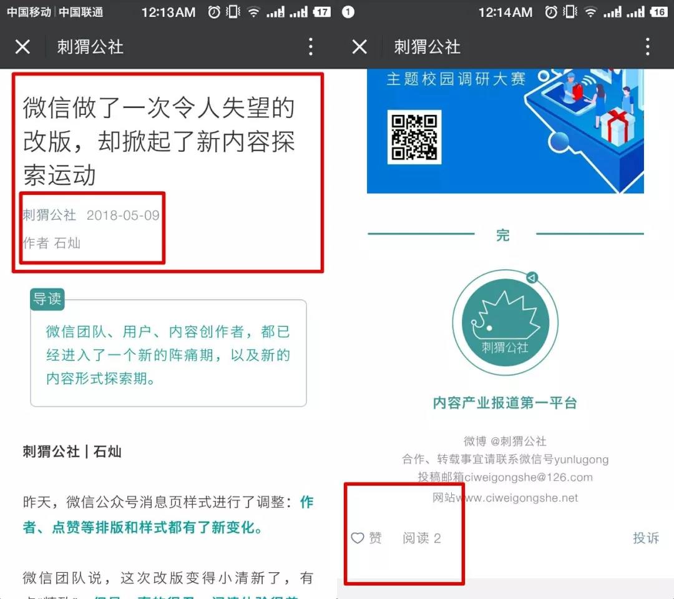Expand the more-options dots on the 12:14AM screen

[647, 47]
